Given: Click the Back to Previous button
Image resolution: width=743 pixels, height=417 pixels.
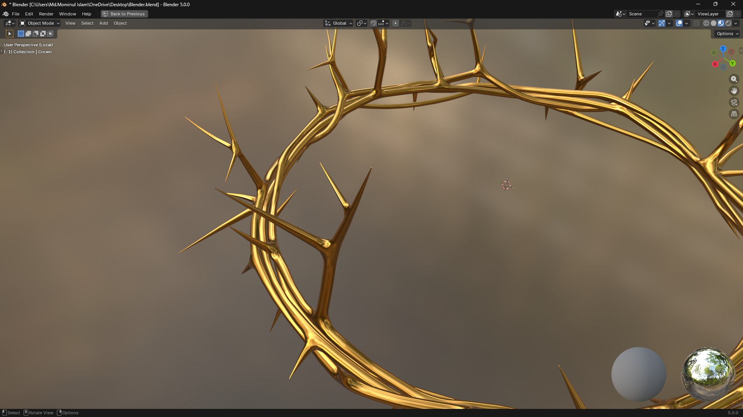Looking at the screenshot, I should (124, 14).
